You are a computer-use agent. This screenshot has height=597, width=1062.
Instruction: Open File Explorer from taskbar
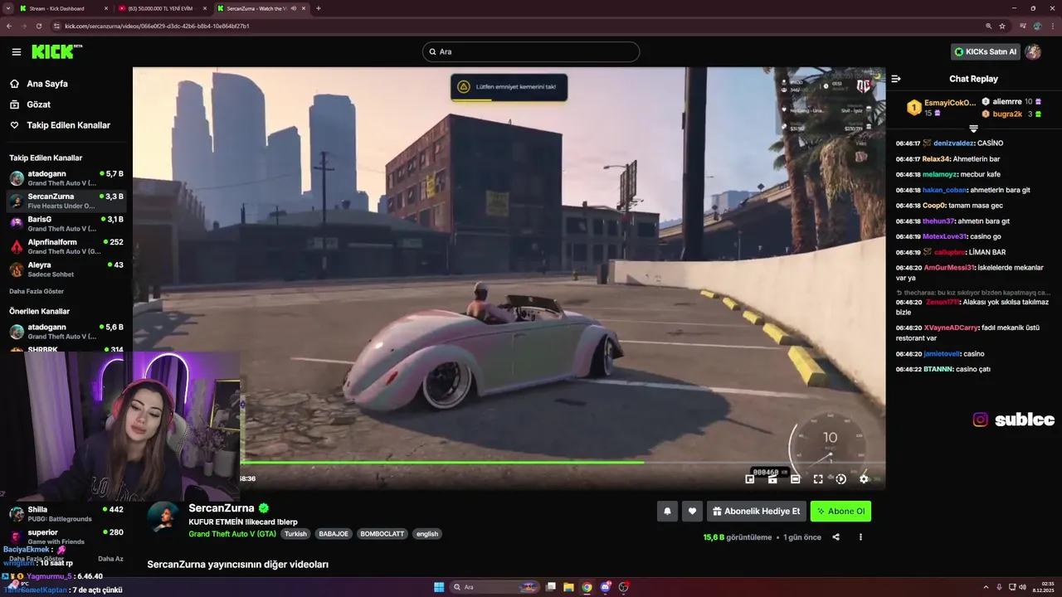pyautogui.click(x=568, y=587)
